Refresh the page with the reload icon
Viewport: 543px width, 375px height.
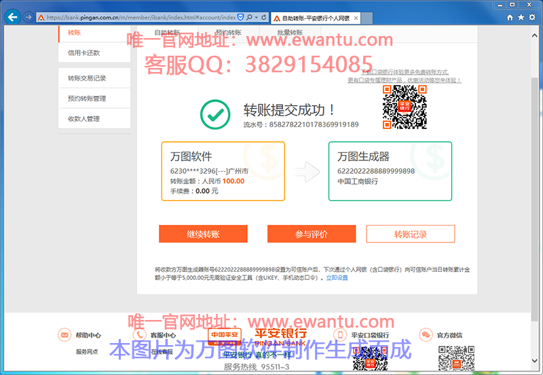pyautogui.click(x=264, y=17)
